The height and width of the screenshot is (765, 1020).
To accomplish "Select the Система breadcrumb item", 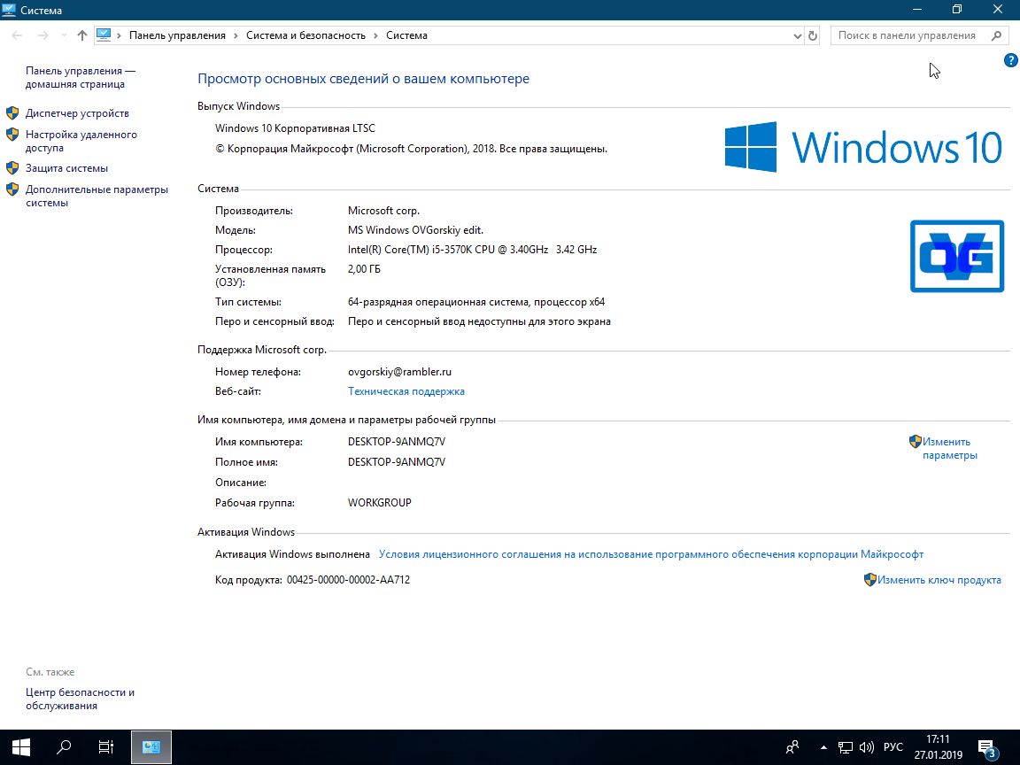I will (x=406, y=35).
